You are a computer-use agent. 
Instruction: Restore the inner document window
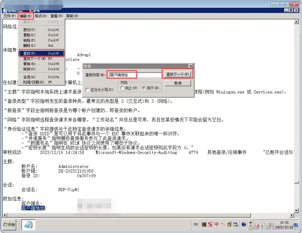pyautogui.click(x=291, y=10)
